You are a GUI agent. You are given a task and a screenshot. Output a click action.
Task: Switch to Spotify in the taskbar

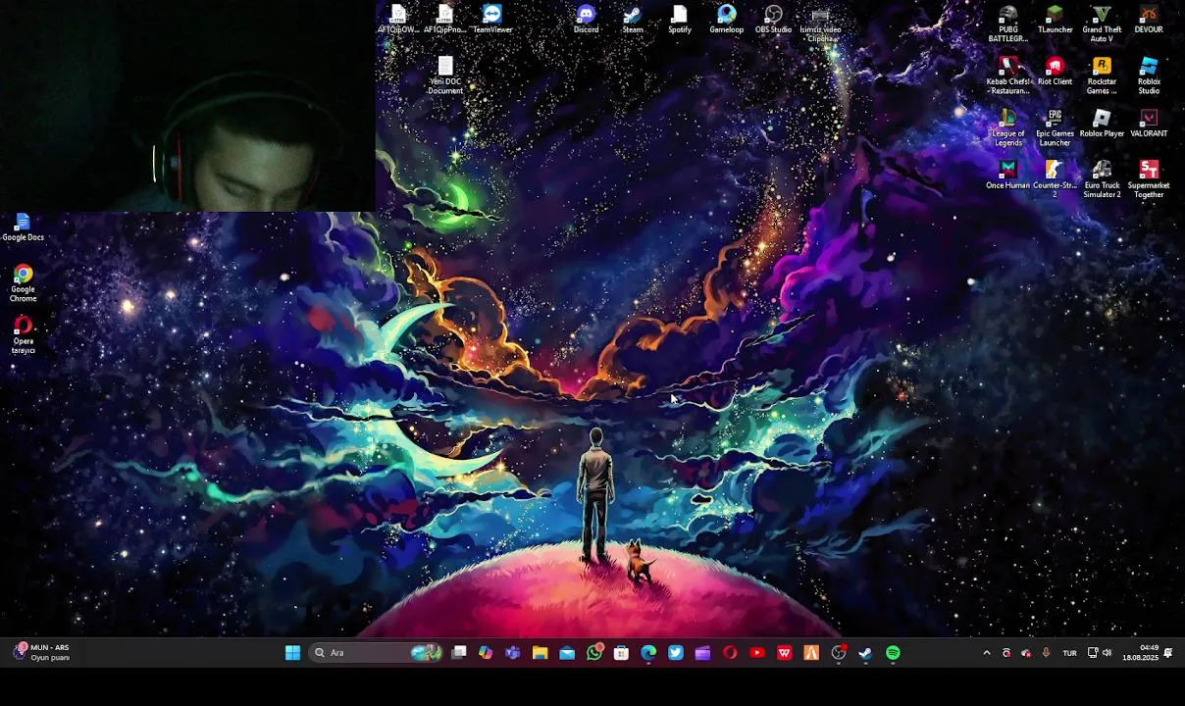click(893, 653)
